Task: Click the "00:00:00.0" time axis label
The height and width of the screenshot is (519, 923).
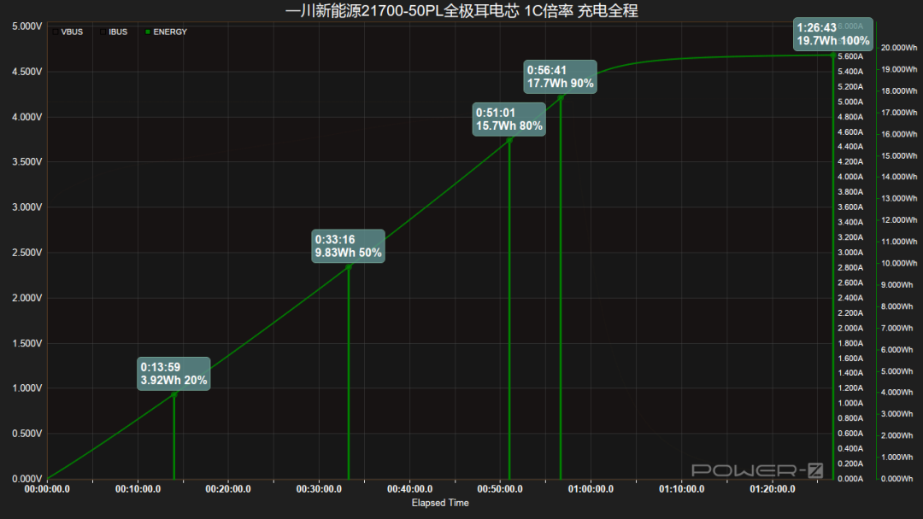Action: tap(47, 489)
